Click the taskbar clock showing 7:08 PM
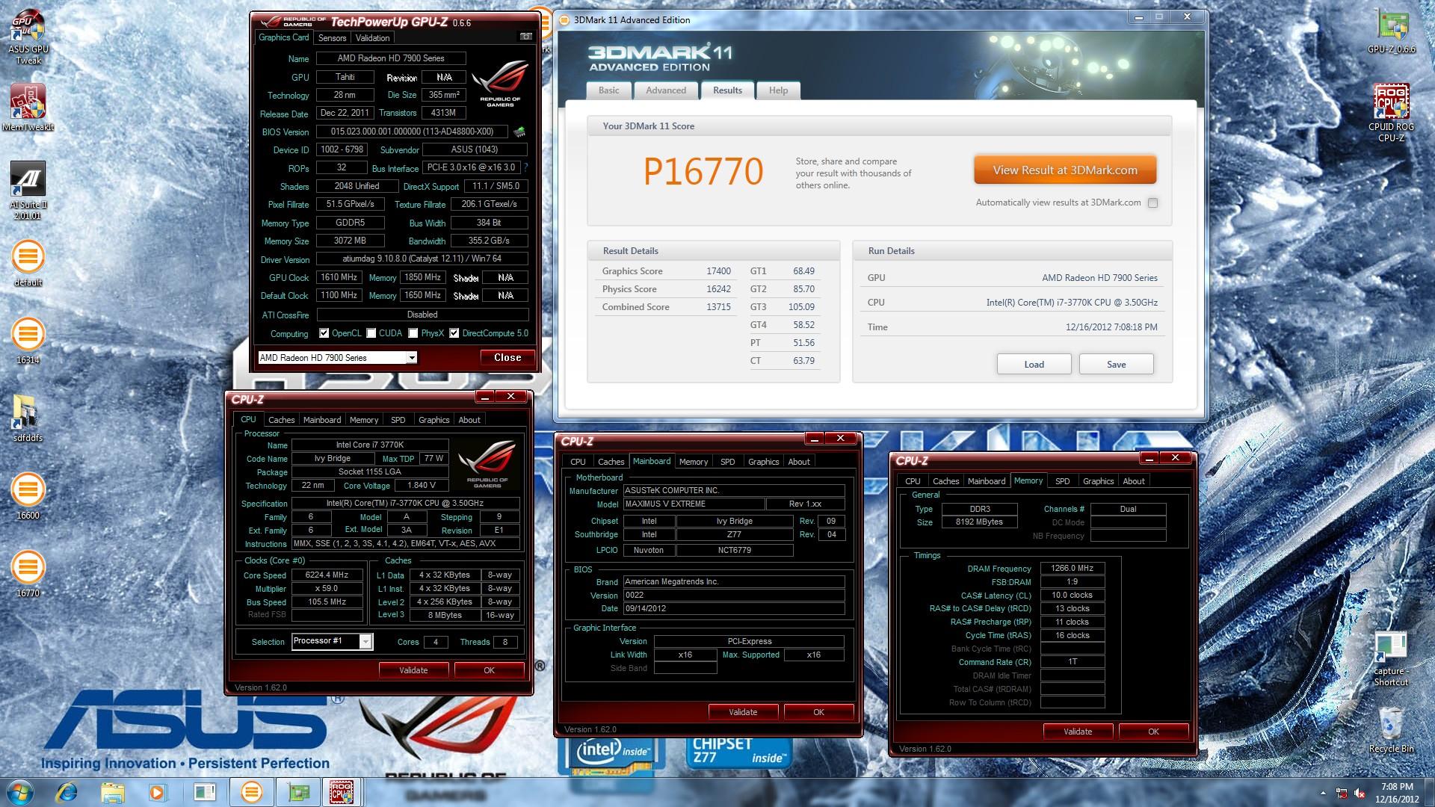The width and height of the screenshot is (1435, 807). tap(1396, 793)
